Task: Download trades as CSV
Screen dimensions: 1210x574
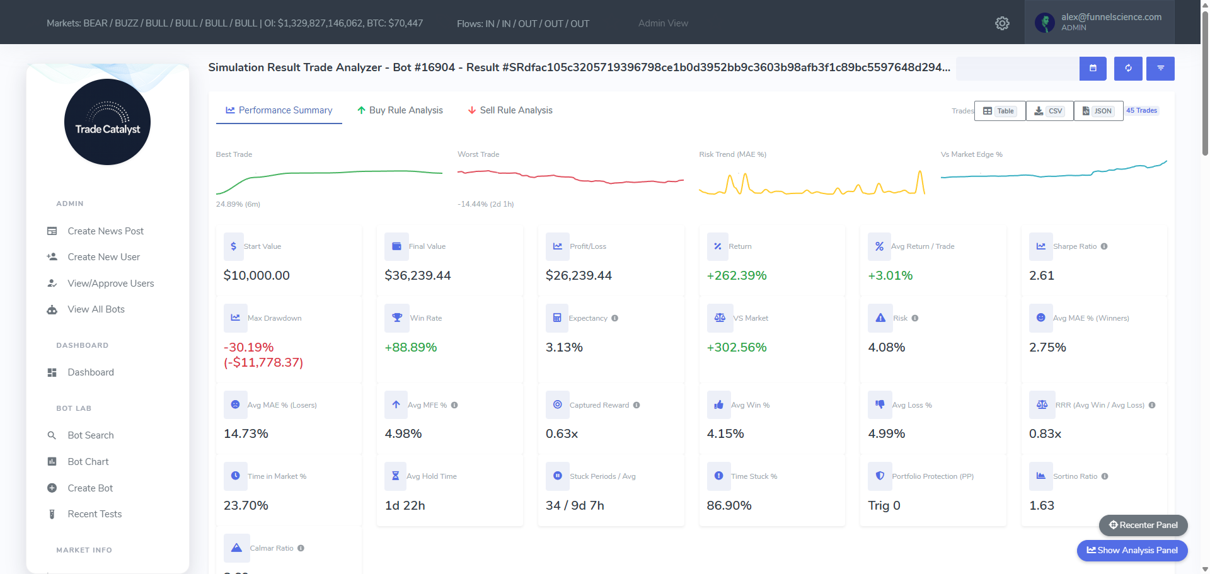Action: [1049, 111]
